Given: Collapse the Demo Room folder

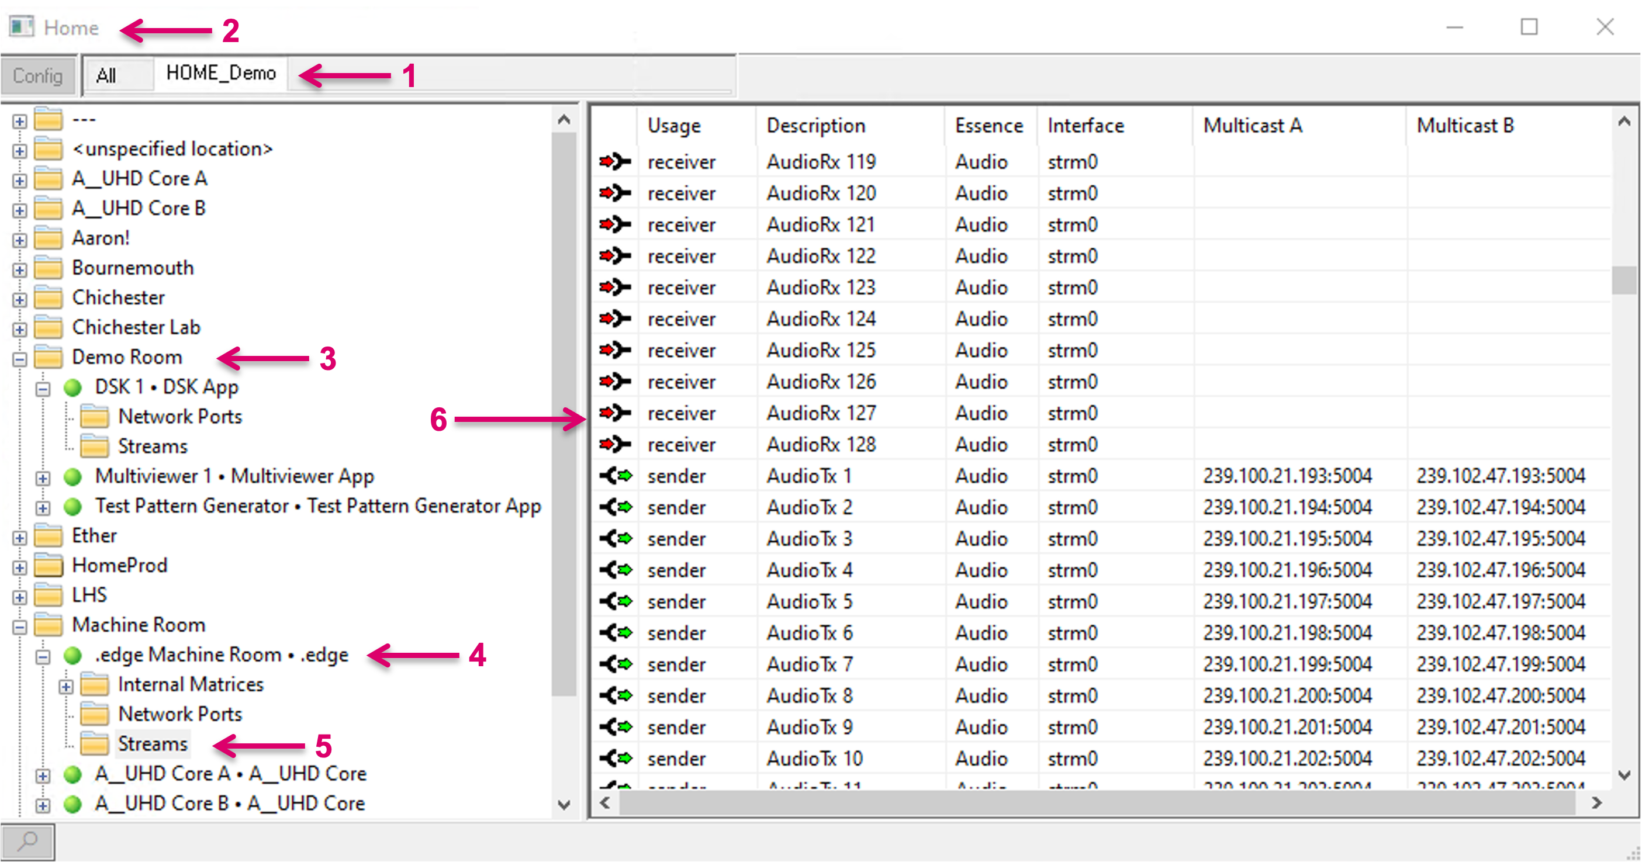Looking at the screenshot, I should tap(20, 359).
